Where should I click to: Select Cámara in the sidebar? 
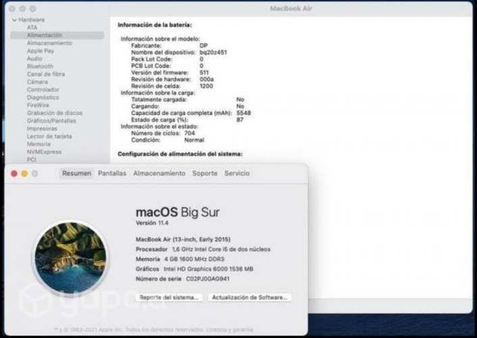(37, 82)
